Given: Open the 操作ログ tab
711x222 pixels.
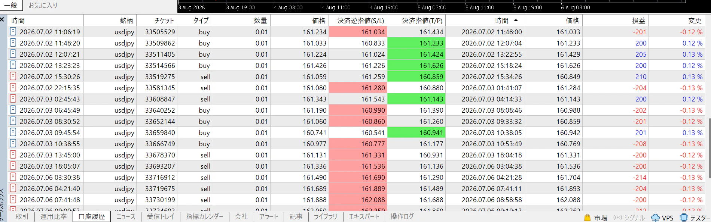Looking at the screenshot, I should (402, 217).
